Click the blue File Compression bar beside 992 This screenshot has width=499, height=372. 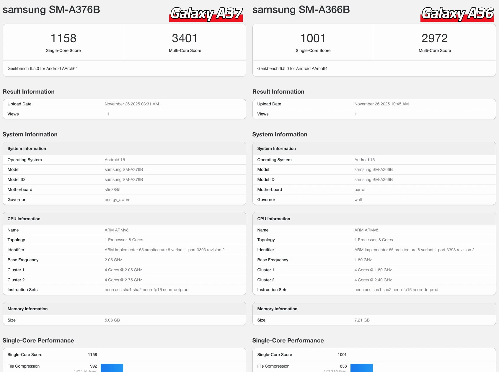tap(112, 368)
